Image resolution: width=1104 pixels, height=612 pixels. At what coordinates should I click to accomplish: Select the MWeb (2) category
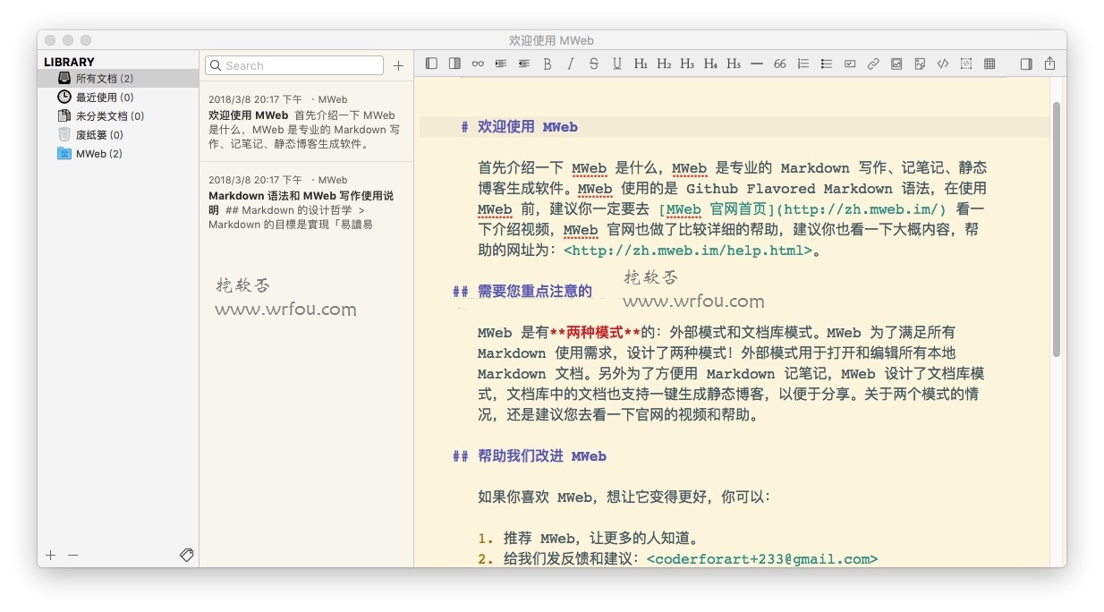coord(118,154)
